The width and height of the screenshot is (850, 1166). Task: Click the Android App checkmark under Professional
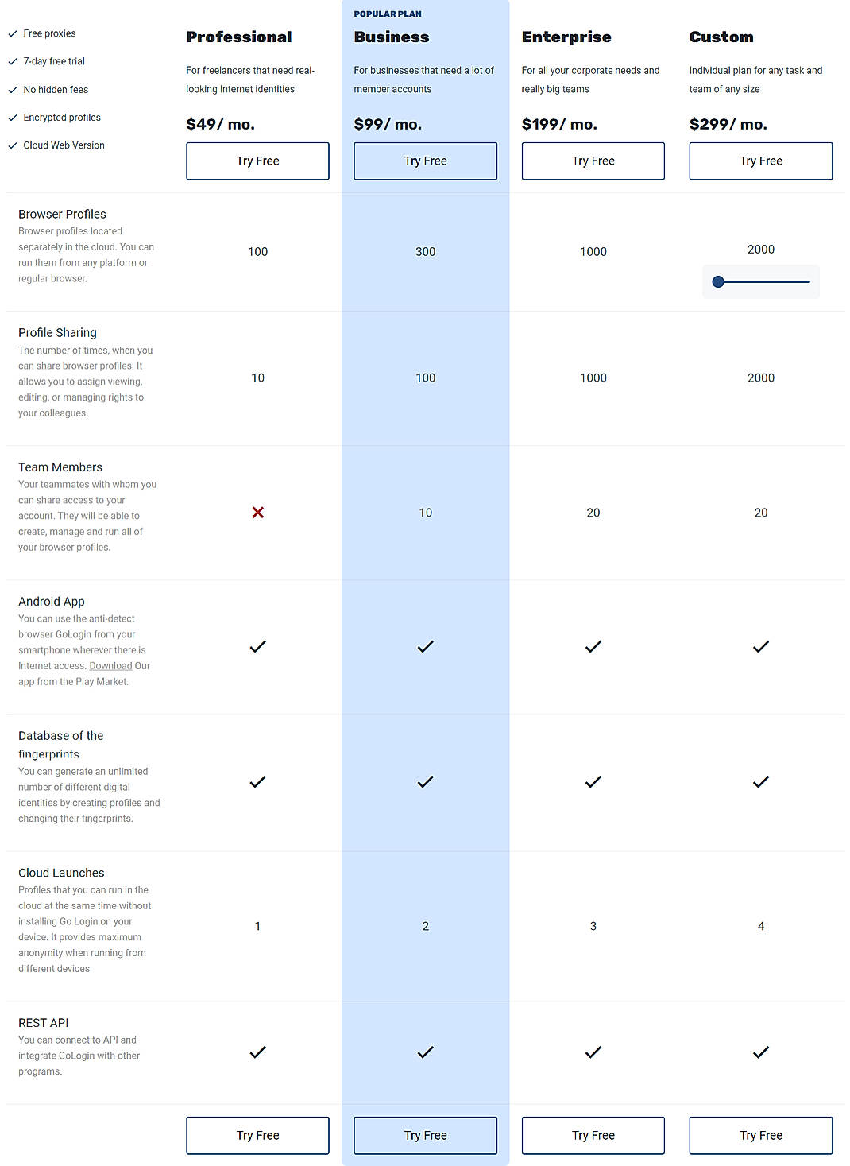click(x=257, y=646)
